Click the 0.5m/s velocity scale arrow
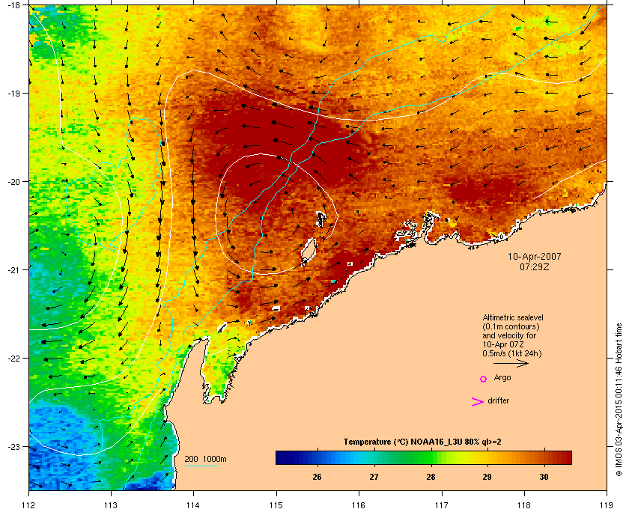The image size is (629, 509). tap(511, 363)
